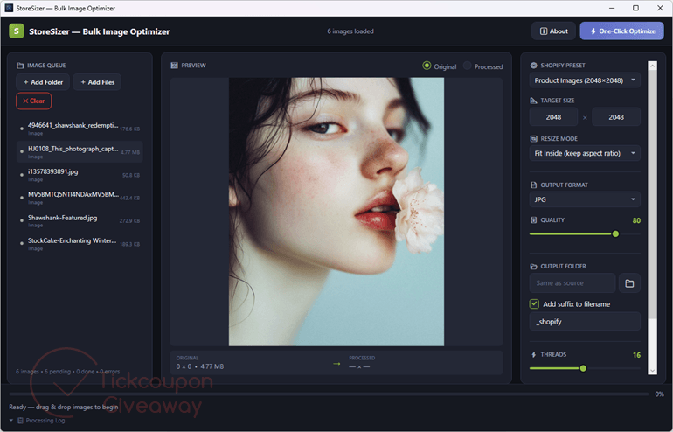This screenshot has height=432, width=673.
Task: Click the Add Files button
Action: (97, 82)
